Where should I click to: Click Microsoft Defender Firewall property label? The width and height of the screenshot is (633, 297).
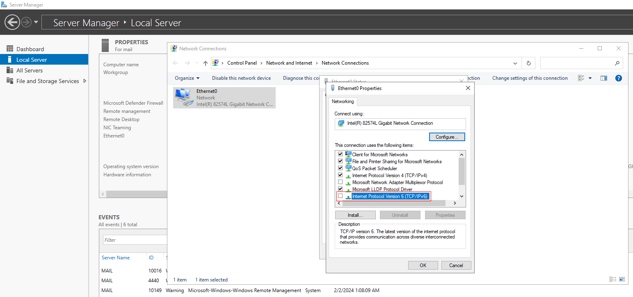pyautogui.click(x=133, y=103)
